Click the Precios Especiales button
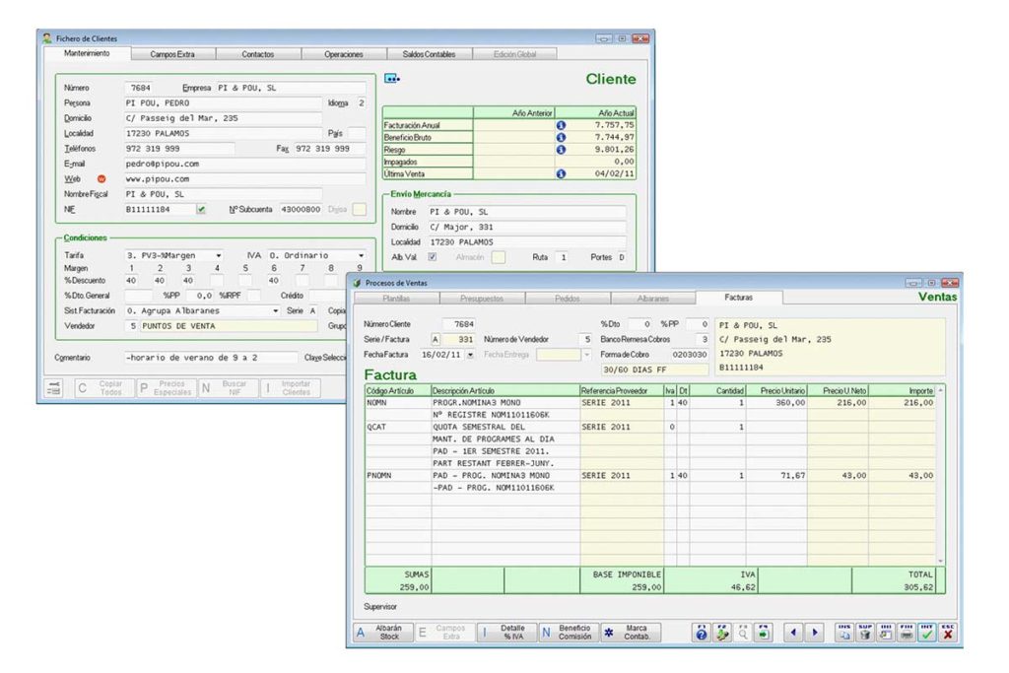This screenshot has width=1009, height=673. [166, 388]
